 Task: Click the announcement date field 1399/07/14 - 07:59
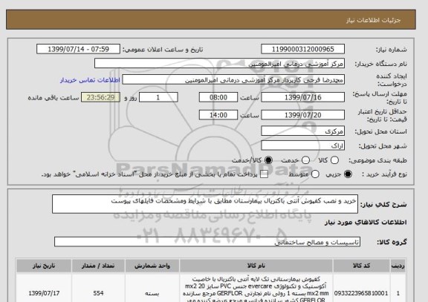click(x=78, y=49)
